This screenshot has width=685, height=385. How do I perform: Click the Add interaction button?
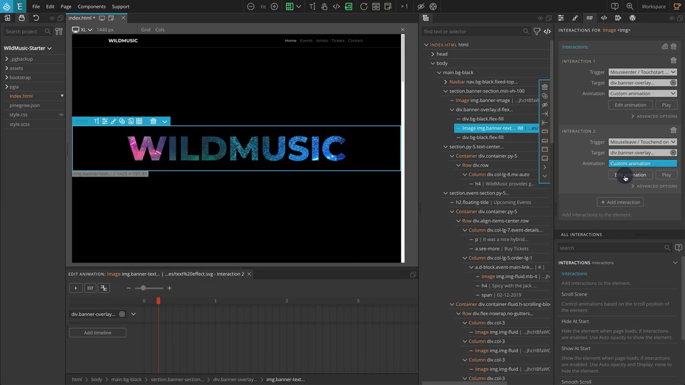tap(620, 202)
